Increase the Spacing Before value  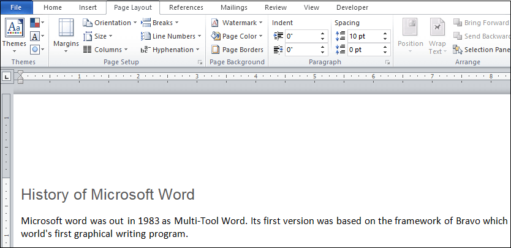click(385, 34)
